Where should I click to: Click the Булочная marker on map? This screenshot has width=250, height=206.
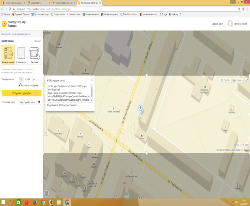pos(232,109)
